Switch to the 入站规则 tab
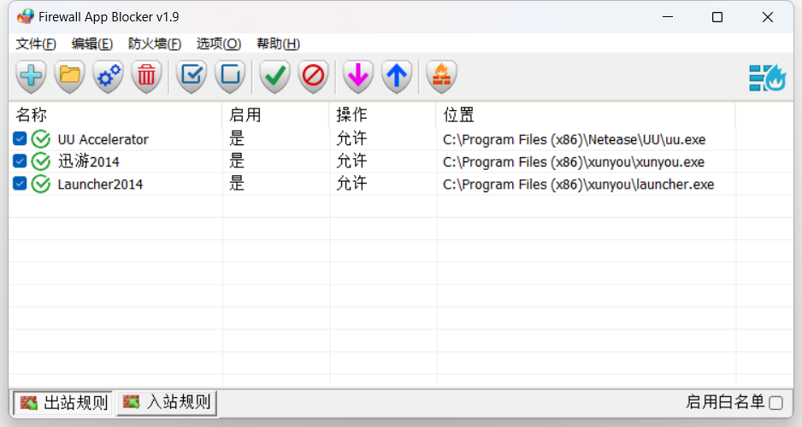 (x=167, y=402)
